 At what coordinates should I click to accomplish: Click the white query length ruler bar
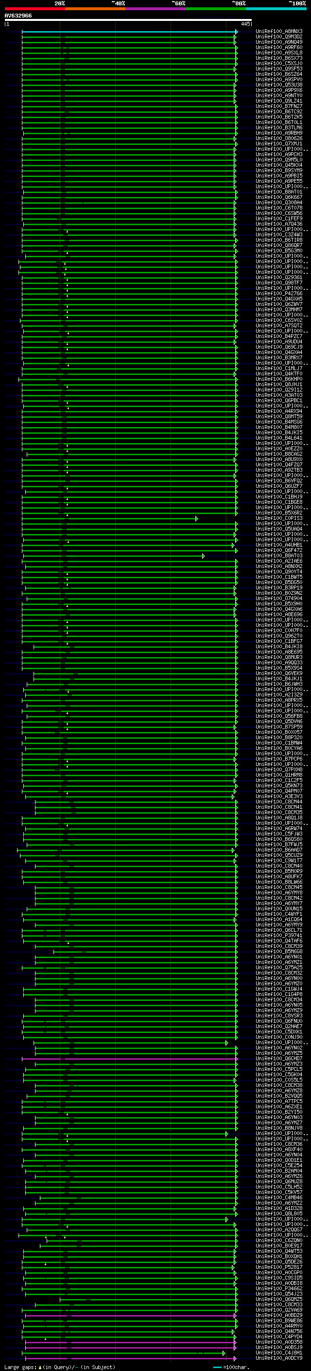click(128, 20)
